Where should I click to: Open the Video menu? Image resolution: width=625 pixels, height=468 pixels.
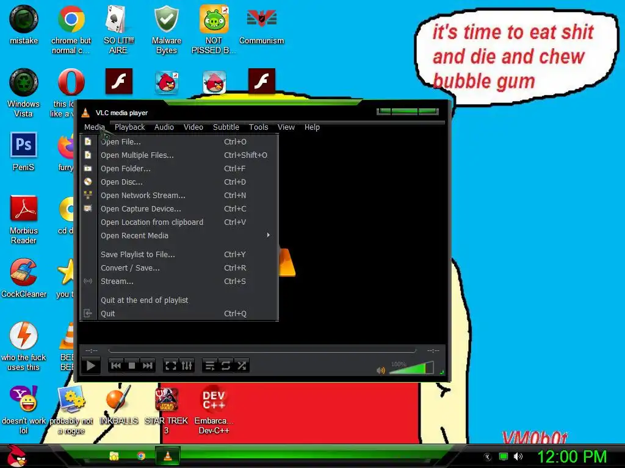pyautogui.click(x=193, y=127)
